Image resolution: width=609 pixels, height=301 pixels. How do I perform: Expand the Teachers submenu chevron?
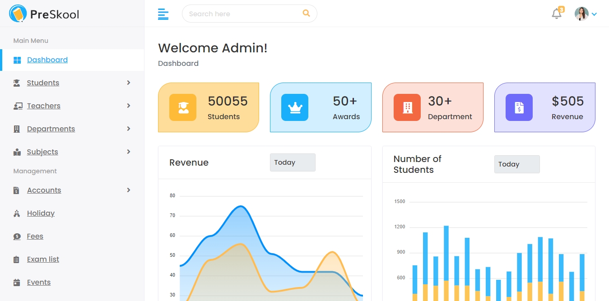[x=129, y=106]
